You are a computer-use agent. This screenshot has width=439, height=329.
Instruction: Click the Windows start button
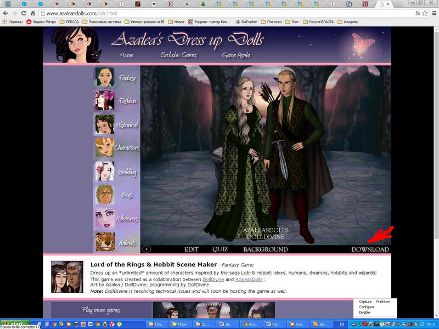pos(15,324)
